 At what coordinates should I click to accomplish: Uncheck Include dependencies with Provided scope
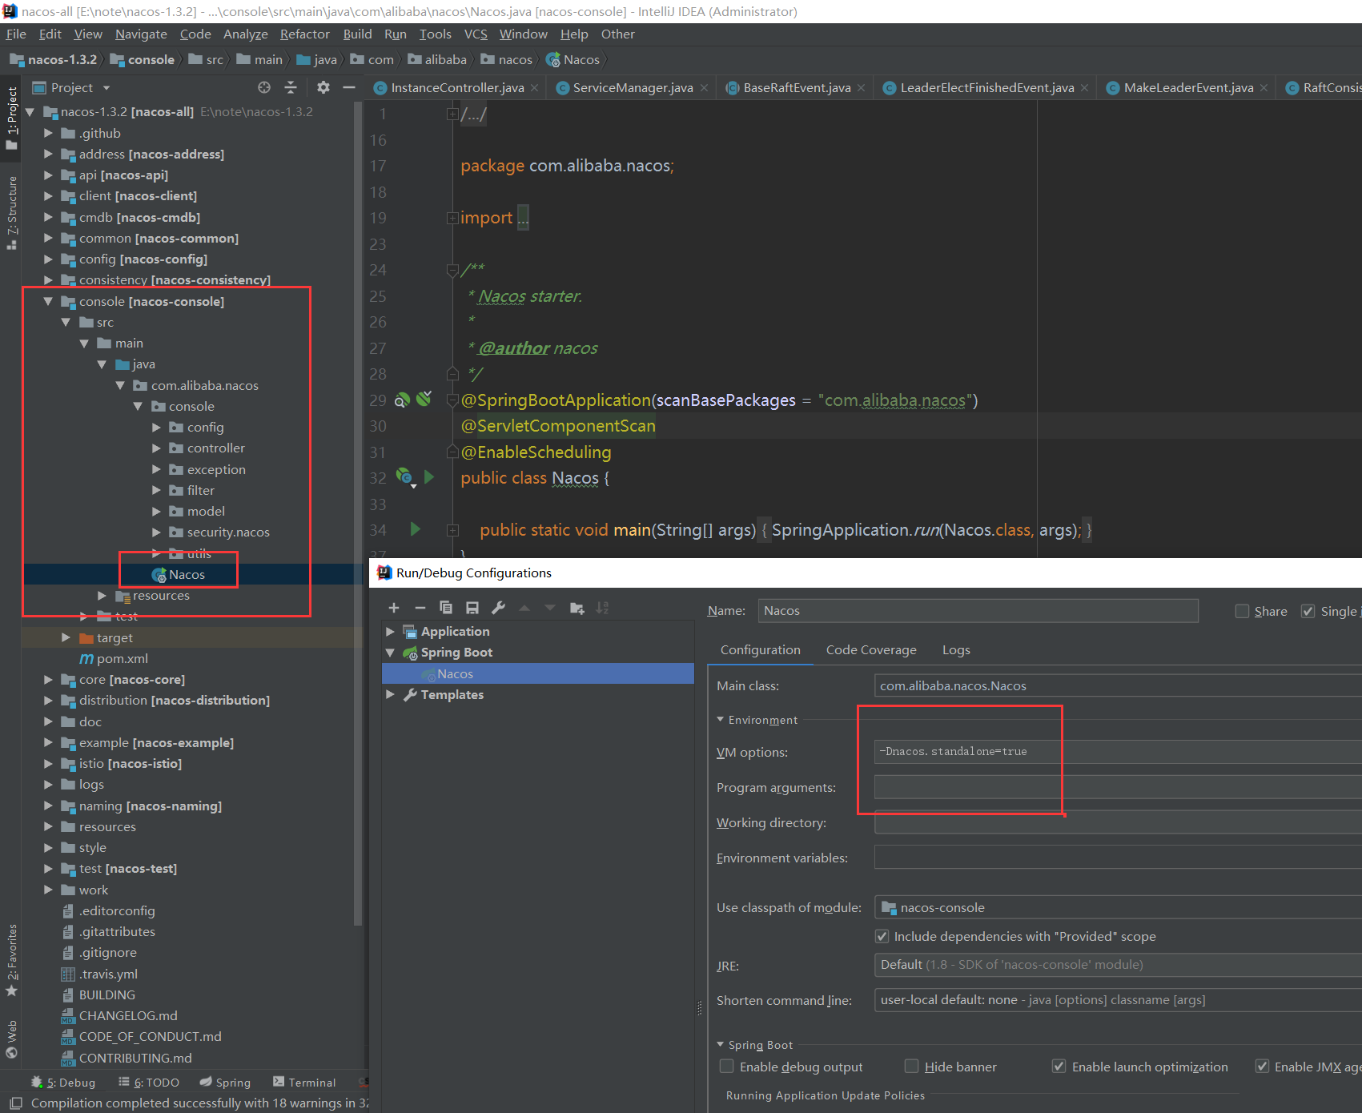882,936
